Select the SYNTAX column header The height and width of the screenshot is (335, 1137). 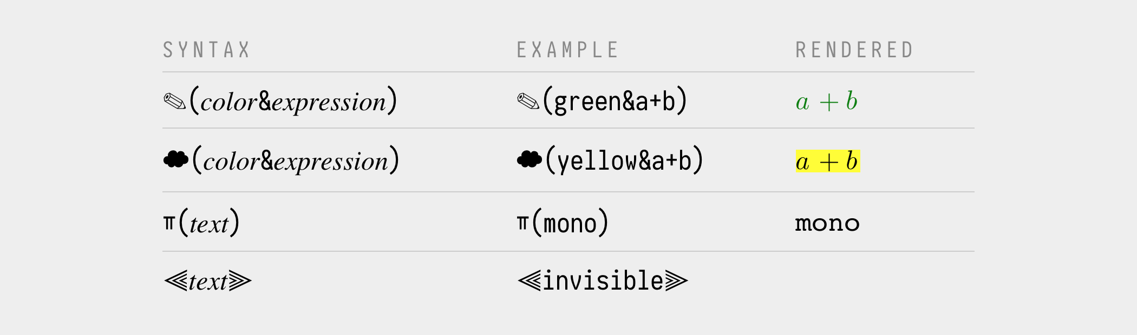click(206, 50)
